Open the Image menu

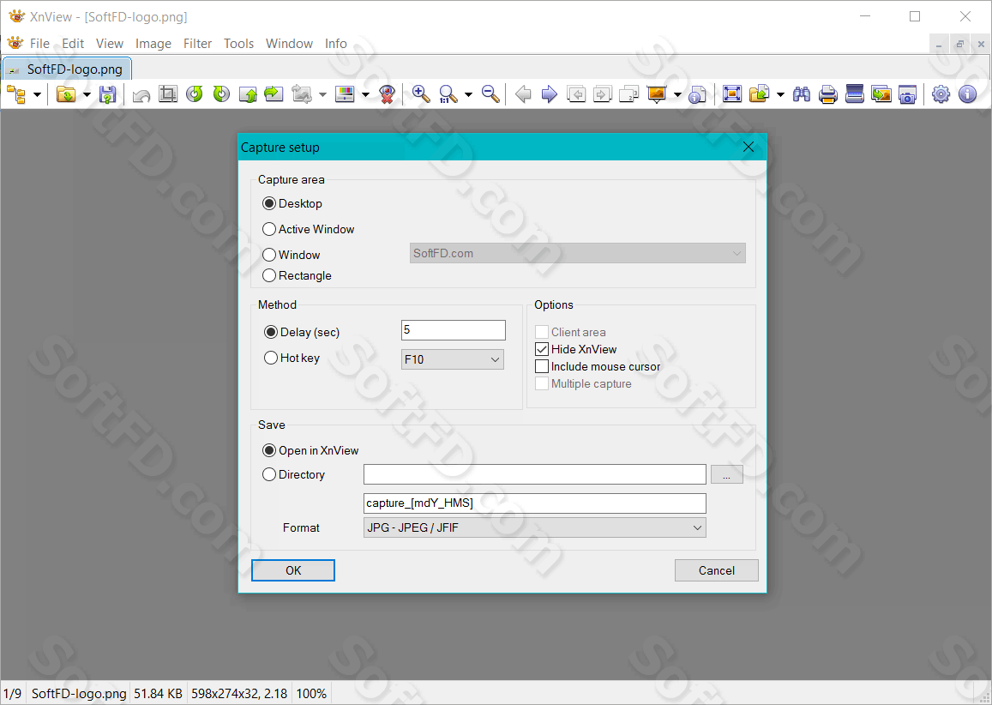153,44
